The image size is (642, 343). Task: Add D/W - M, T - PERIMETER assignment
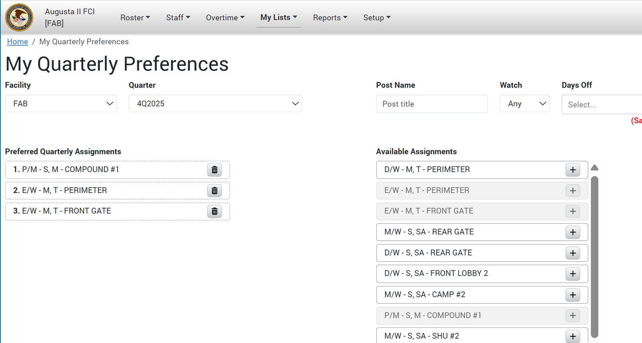573,170
